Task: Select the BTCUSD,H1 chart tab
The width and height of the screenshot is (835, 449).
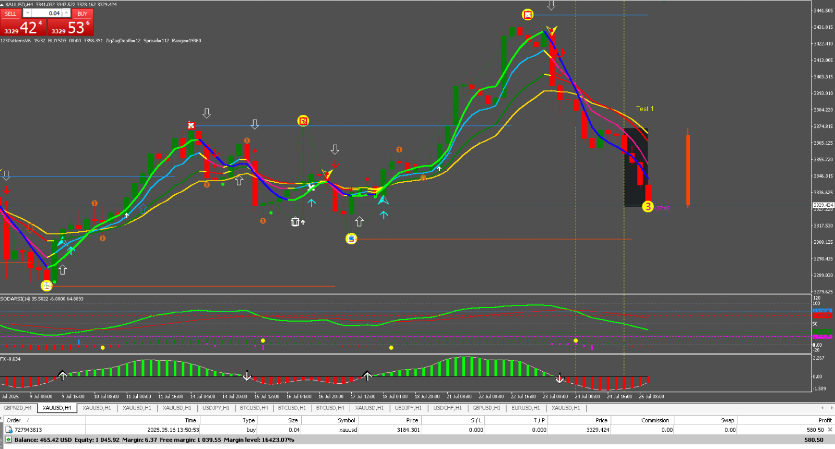Action: coord(292,408)
